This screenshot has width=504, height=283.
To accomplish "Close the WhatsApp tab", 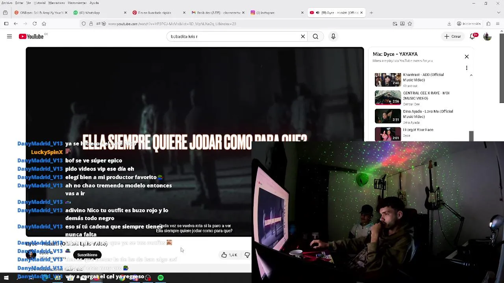I will [x=126, y=13].
